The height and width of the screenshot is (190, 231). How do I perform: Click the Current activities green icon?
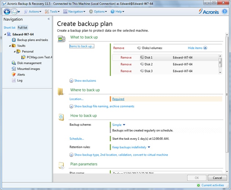[198, 185]
